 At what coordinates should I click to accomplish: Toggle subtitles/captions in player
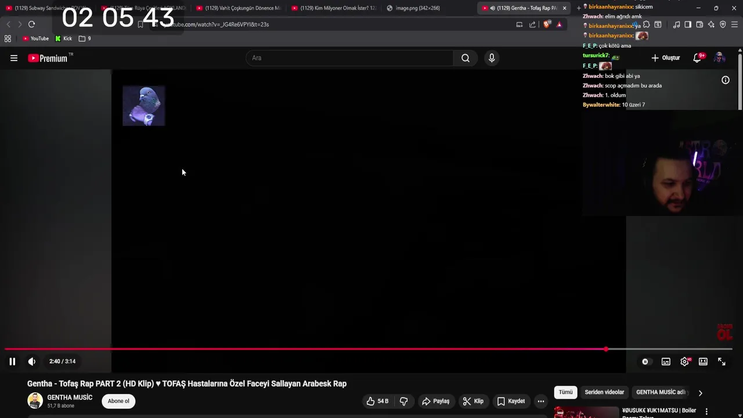(x=666, y=362)
